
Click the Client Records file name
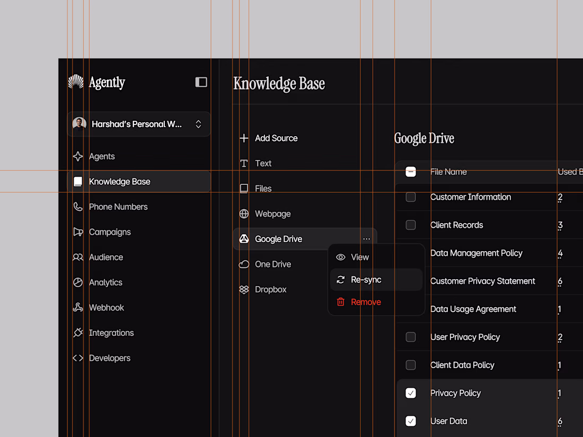click(x=456, y=225)
